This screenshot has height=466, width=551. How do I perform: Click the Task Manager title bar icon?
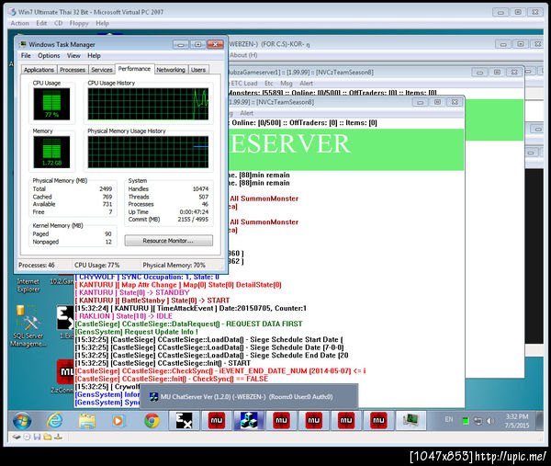(23, 44)
